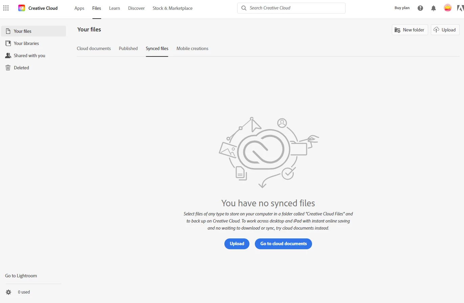Click the storage settings gear icon

[x=8, y=292]
